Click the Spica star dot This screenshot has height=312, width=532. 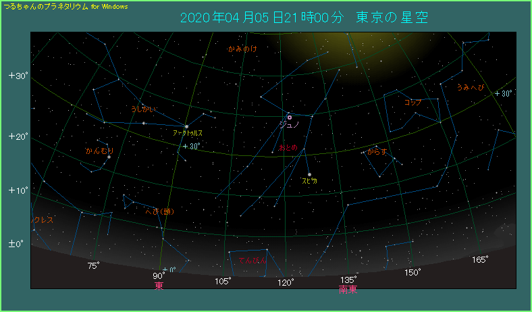tap(309, 174)
